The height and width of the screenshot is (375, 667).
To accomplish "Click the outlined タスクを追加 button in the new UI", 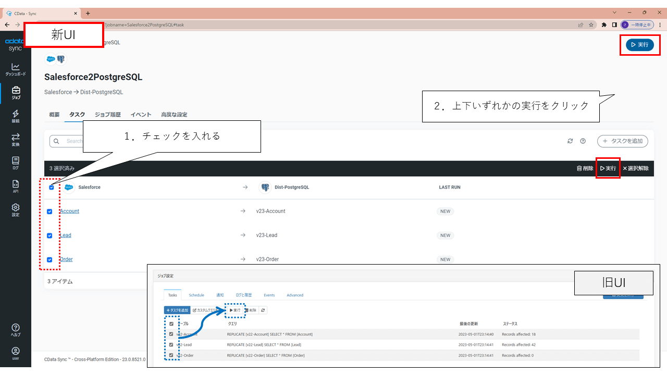I will 623,141.
